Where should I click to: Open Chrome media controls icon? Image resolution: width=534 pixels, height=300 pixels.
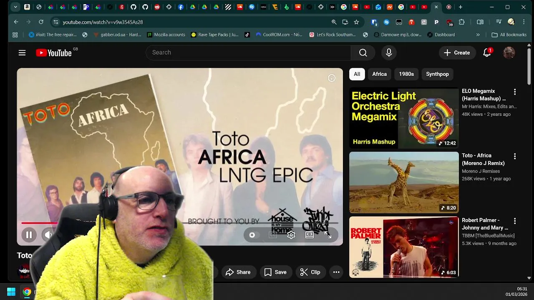pos(499,22)
